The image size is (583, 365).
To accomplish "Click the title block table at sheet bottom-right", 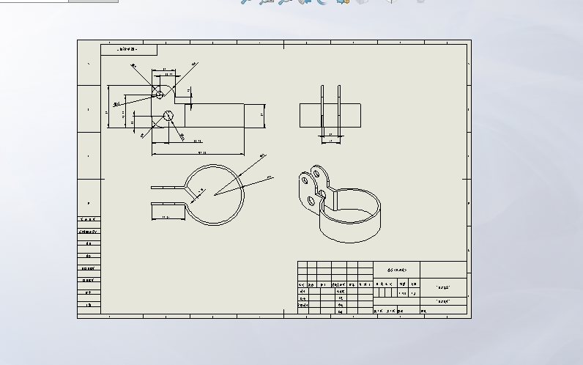I will 382,287.
